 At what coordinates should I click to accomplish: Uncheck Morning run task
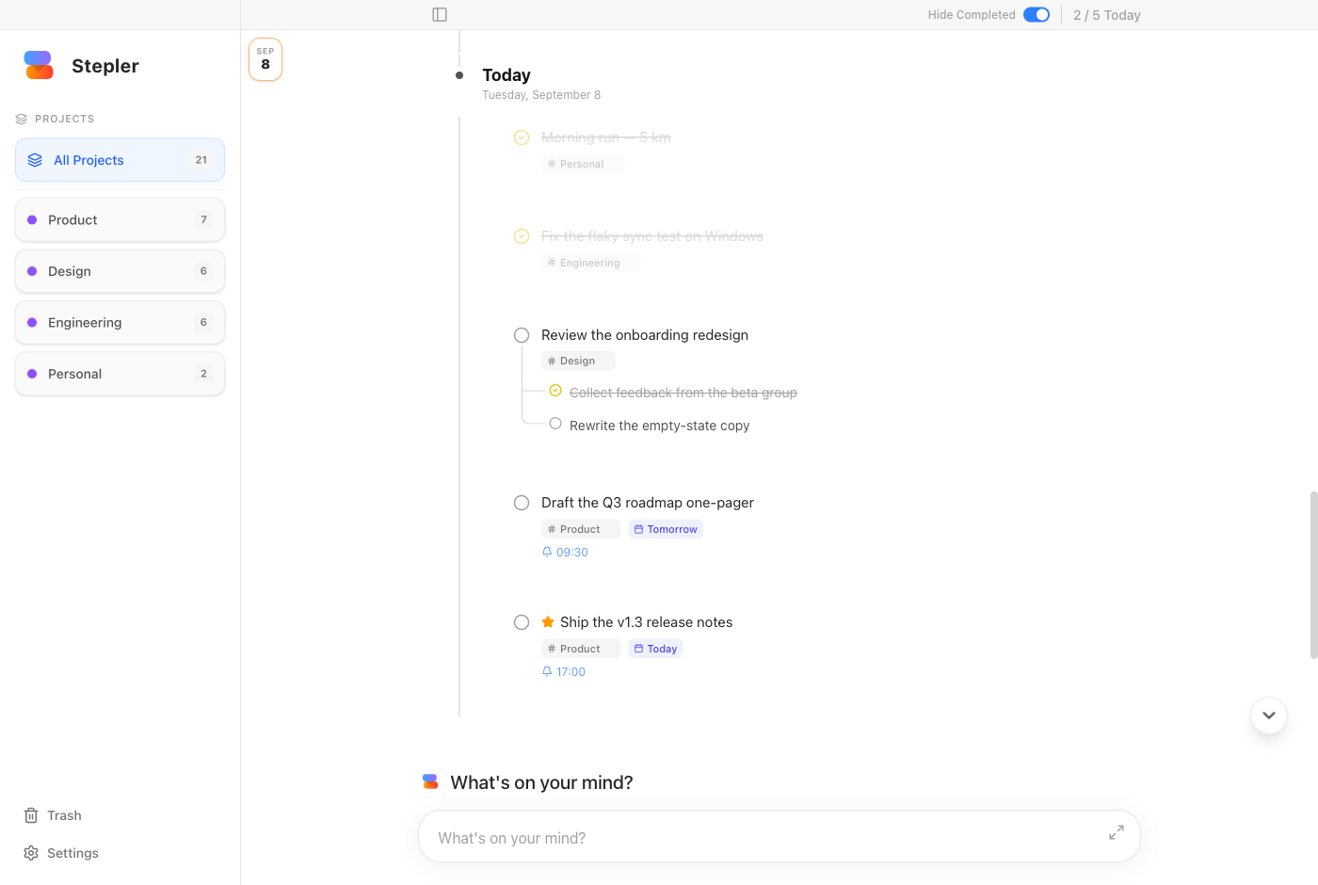coord(522,137)
